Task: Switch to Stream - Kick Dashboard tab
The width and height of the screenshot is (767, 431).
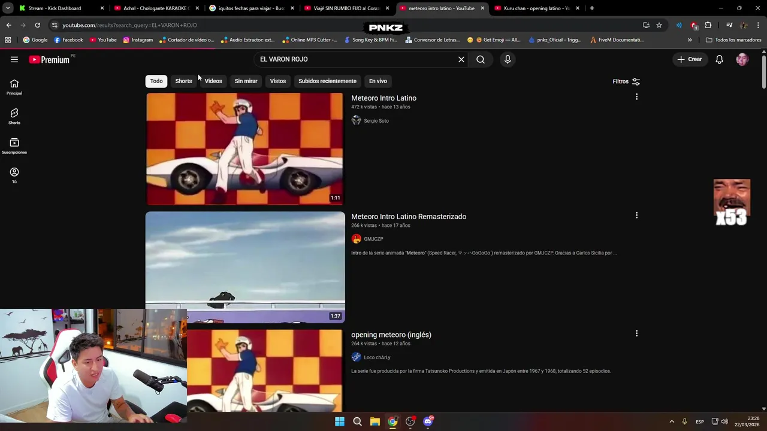Action: 61,8
